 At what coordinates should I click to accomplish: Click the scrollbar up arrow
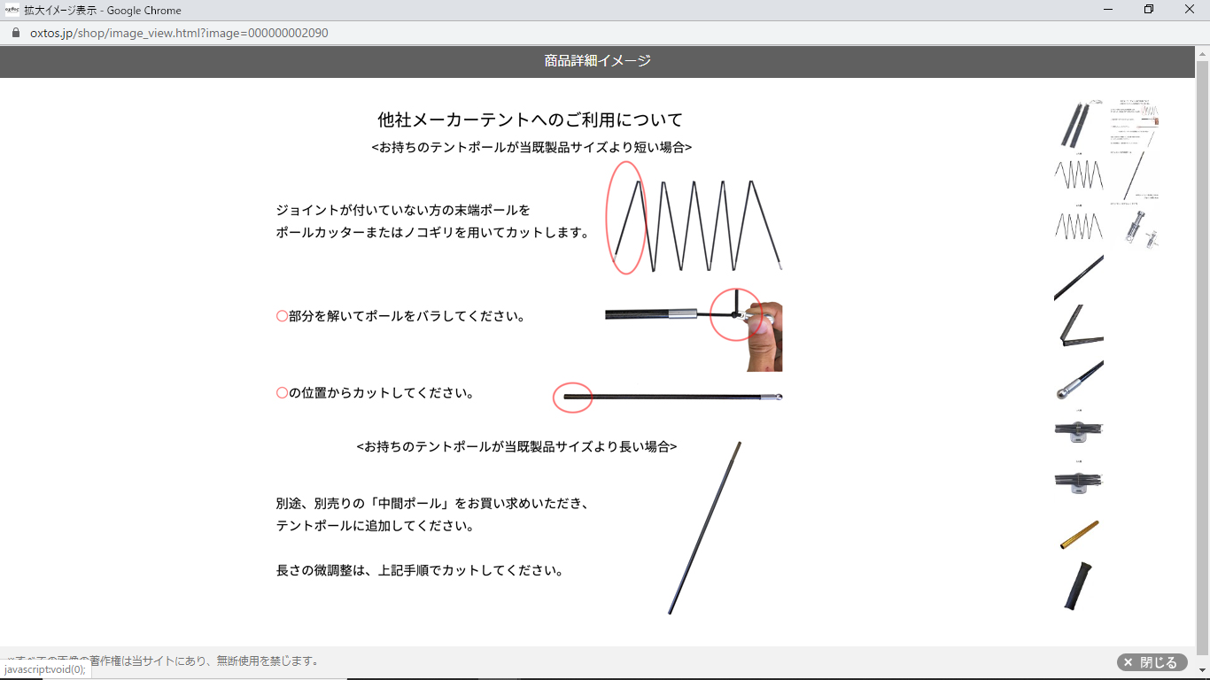pos(1202,53)
